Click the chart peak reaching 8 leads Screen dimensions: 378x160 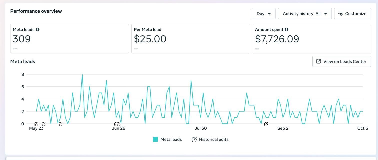pos(82,74)
